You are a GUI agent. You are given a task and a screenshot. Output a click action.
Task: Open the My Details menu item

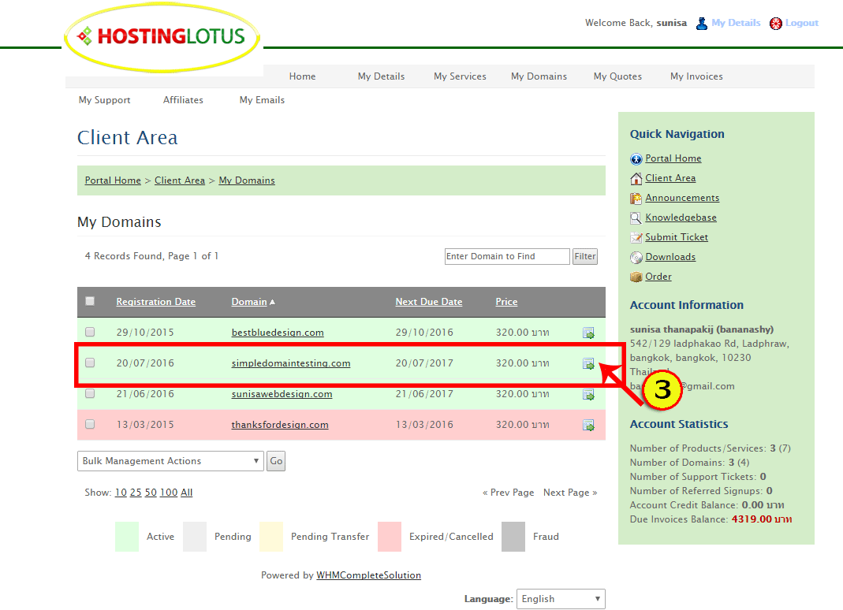(381, 76)
